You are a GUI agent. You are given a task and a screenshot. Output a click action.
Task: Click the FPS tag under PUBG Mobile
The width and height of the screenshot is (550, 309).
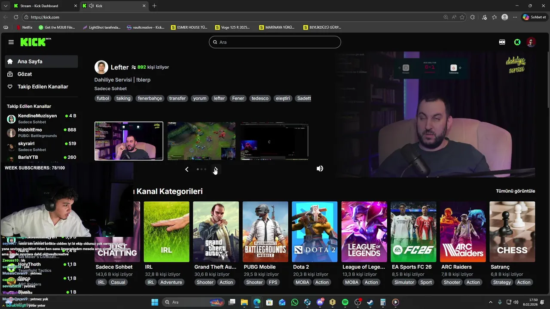(273, 282)
